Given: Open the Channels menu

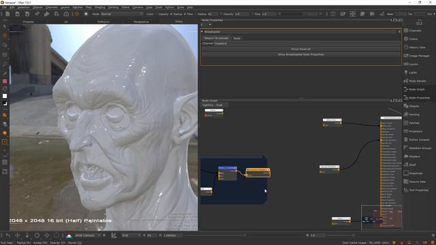Looking at the screenshot, I should click(52, 7).
